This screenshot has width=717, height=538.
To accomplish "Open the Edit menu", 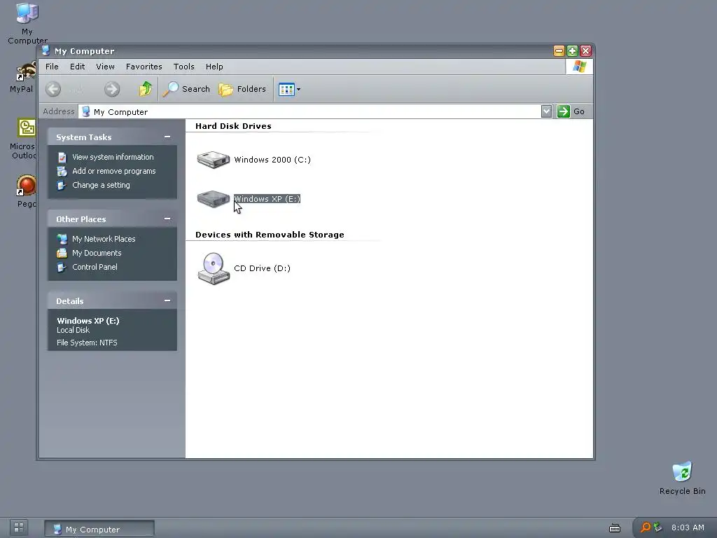I will (x=77, y=67).
